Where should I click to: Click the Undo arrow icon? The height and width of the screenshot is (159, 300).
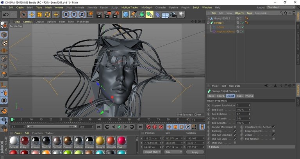[x=6, y=14]
